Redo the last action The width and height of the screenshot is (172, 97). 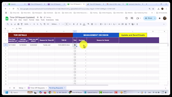click(x=15, y=24)
